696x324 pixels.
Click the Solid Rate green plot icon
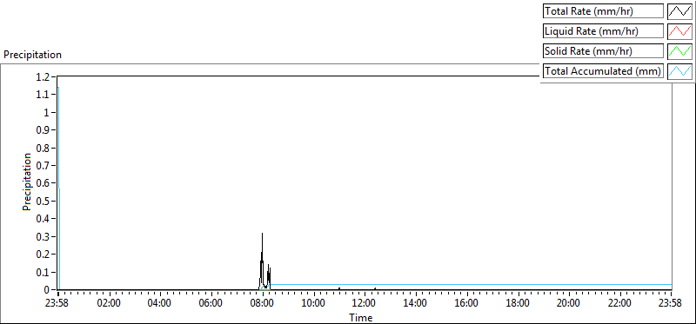[x=680, y=50]
